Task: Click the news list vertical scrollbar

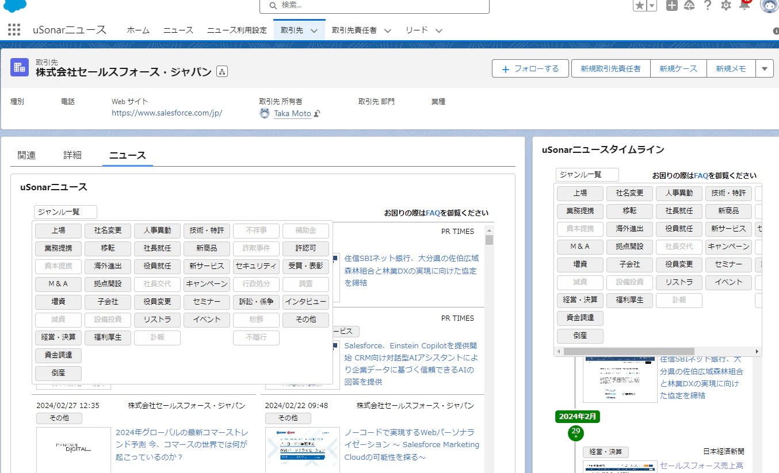Action: [489, 240]
